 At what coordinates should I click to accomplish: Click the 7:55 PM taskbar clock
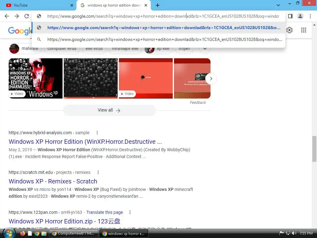(306, 233)
